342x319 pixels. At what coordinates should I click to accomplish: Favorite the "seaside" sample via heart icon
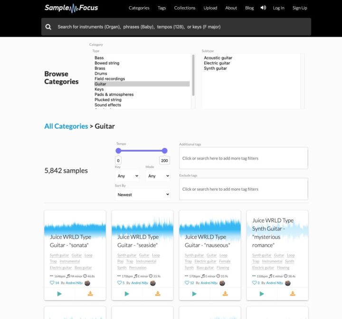click(x=120, y=283)
